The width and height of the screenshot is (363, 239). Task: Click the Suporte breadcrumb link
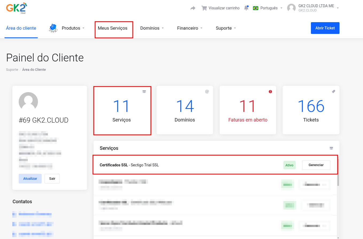[x=12, y=70]
